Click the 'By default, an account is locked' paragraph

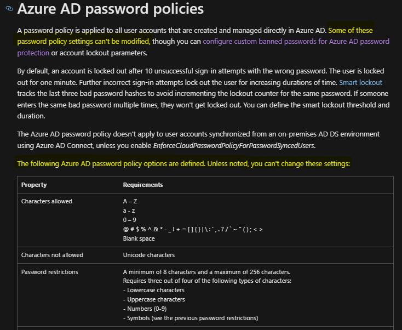pyautogui.click(x=203, y=93)
